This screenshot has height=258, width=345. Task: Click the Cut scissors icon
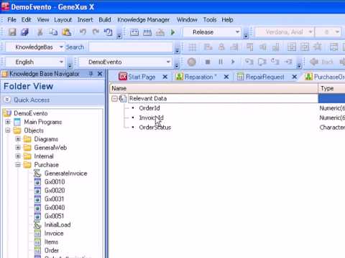tap(40, 32)
